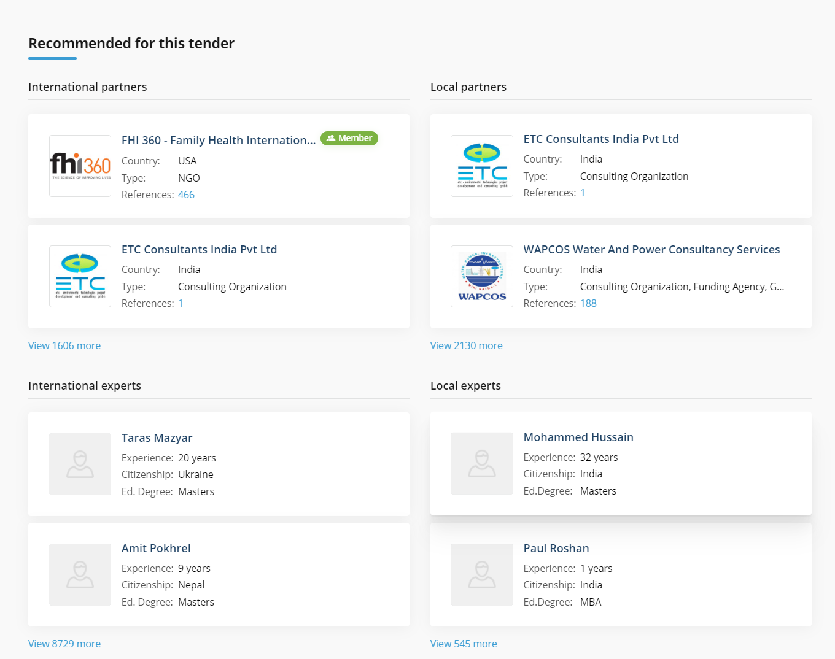
Task: Click ETC logo in International partners
Action: tap(80, 276)
